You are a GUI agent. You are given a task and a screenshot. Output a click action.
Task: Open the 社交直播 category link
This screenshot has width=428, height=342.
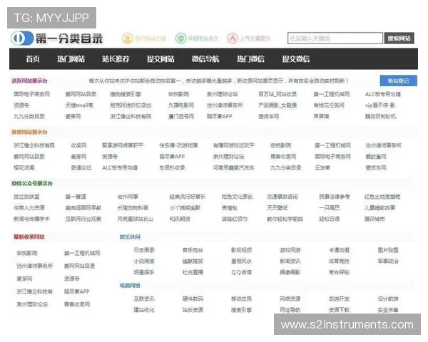coord(193,272)
